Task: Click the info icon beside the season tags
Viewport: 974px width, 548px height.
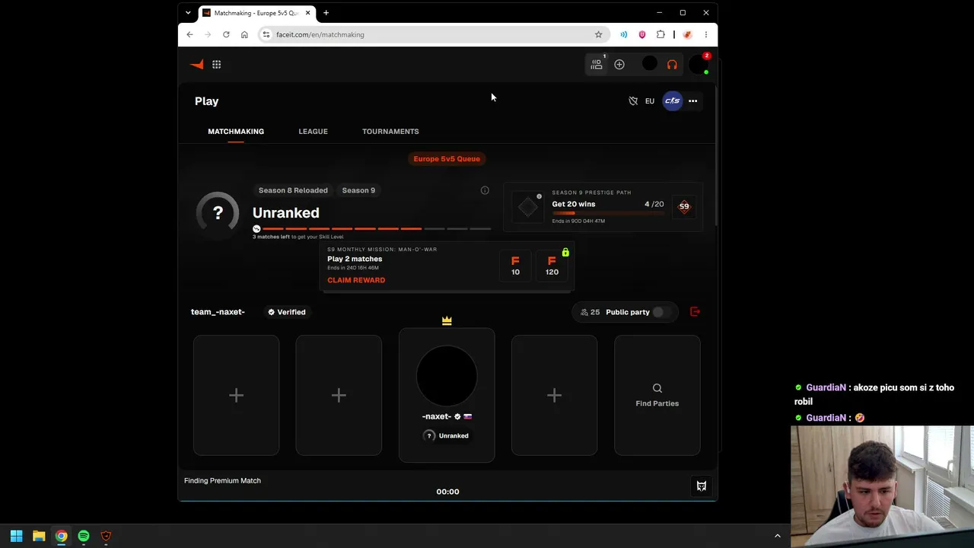Action: 485,190
